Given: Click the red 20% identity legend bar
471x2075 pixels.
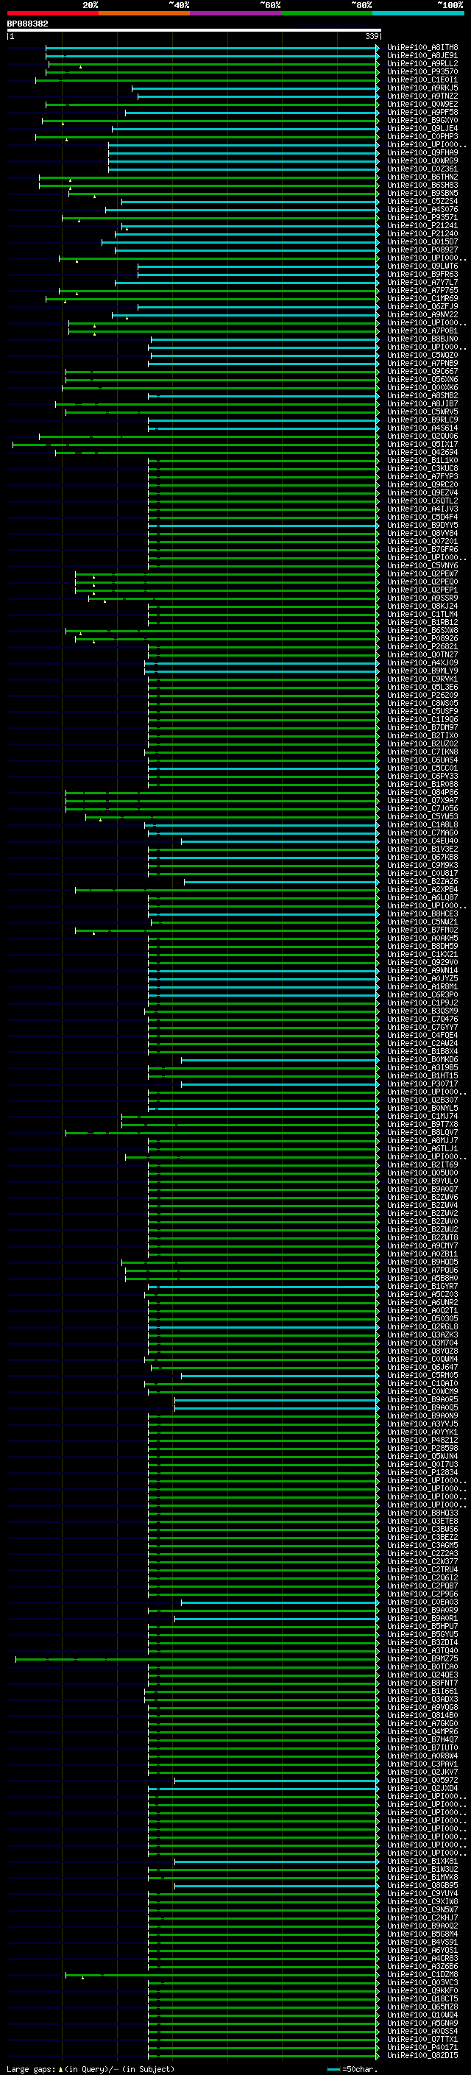Looking at the screenshot, I should [53, 13].
